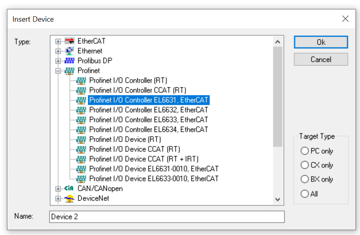Confirm with the Ok button
360x235 pixels.
[x=321, y=42]
